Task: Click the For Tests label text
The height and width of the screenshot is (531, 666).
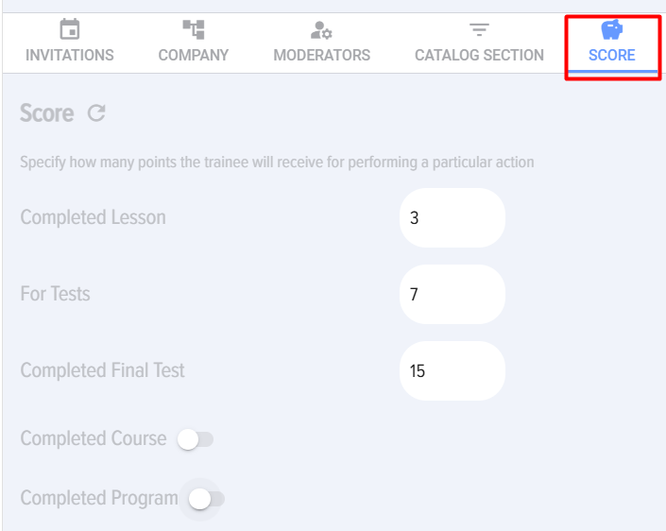Action: (55, 294)
